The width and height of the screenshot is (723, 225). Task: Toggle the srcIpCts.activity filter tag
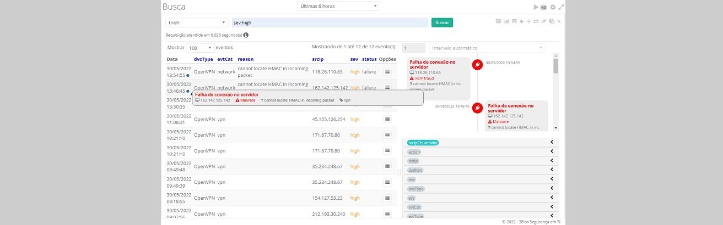point(423,143)
